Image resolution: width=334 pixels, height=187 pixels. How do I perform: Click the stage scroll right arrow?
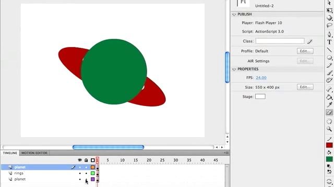coord(222,147)
